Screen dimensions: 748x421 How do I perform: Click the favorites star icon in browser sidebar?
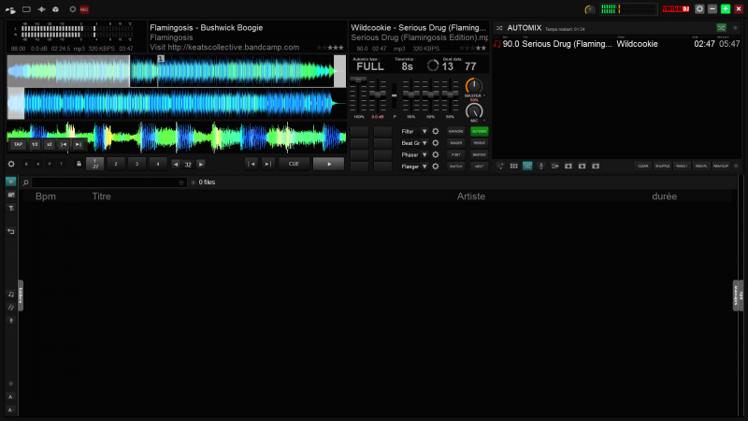tap(11, 181)
